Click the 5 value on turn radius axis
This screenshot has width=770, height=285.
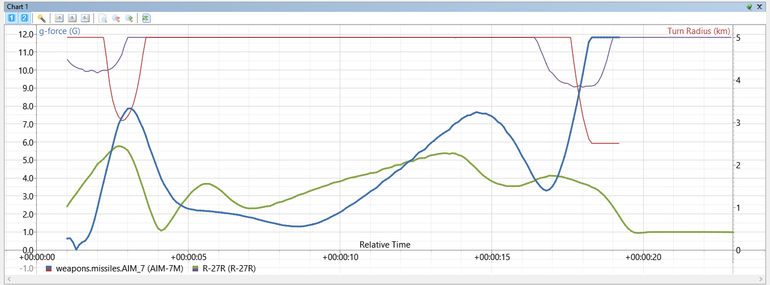[x=739, y=38]
